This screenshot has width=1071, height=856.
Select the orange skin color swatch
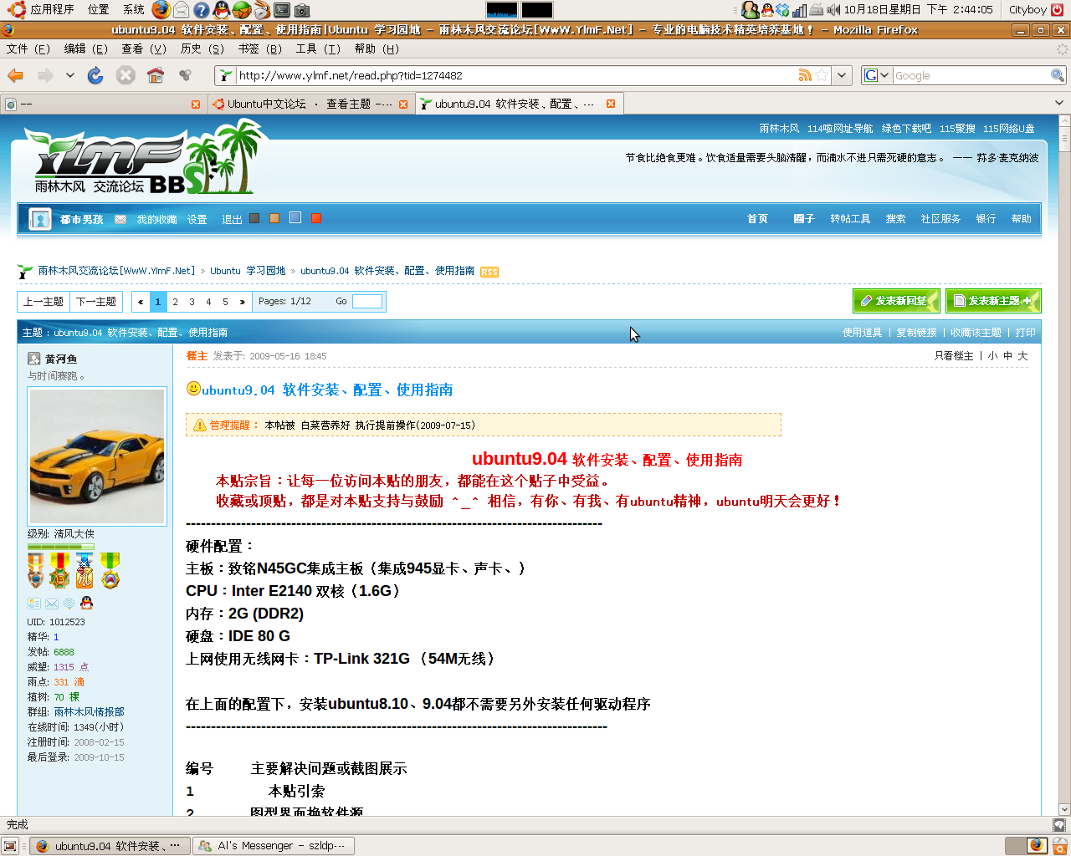tap(274, 219)
